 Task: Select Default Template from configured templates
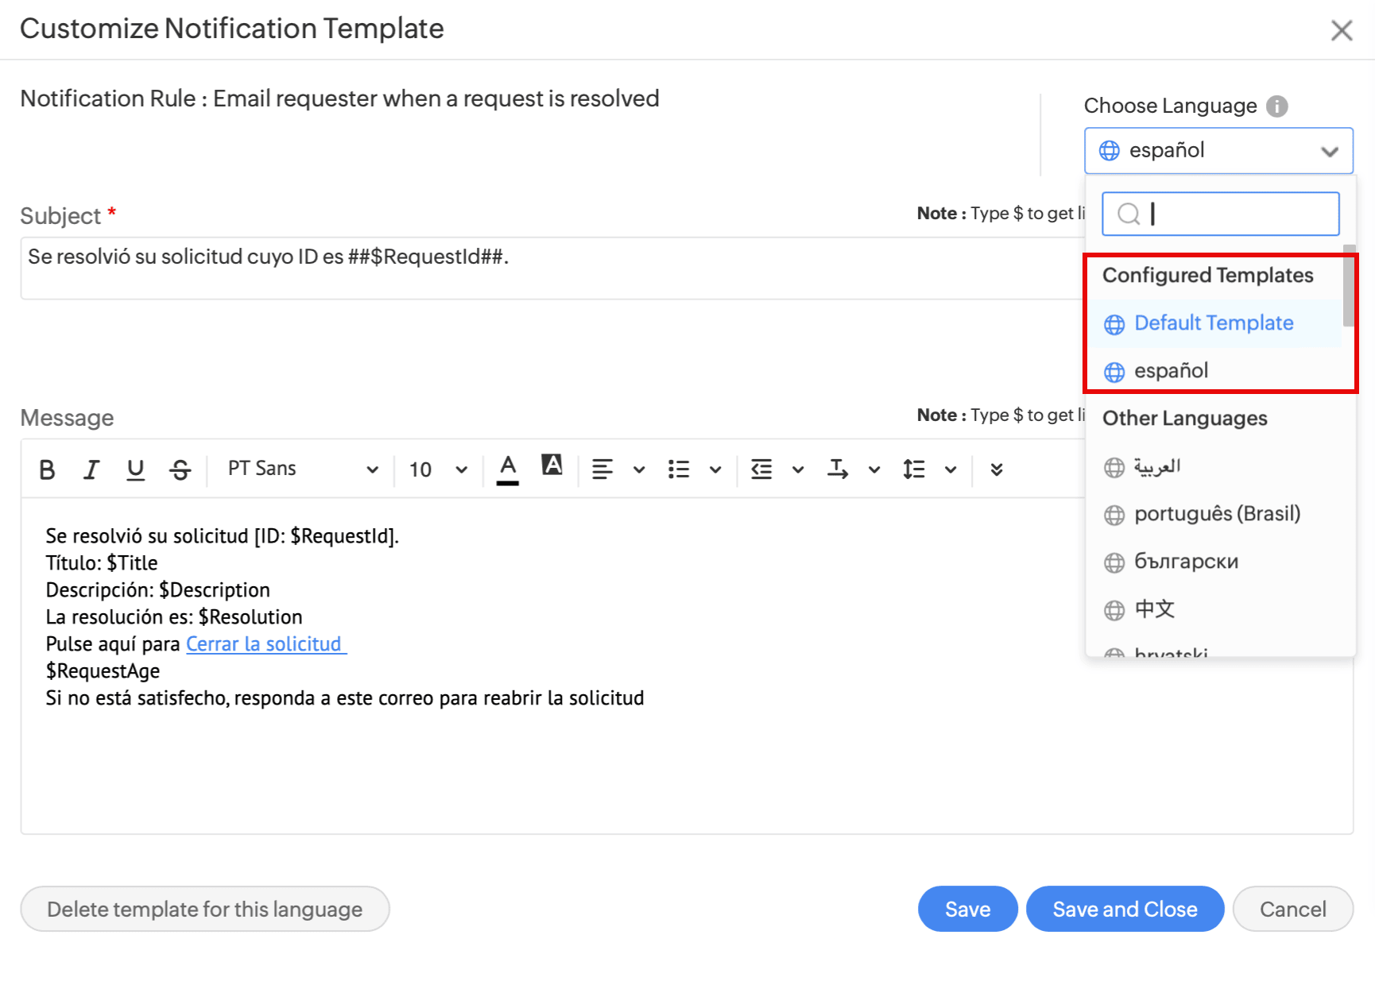point(1214,323)
